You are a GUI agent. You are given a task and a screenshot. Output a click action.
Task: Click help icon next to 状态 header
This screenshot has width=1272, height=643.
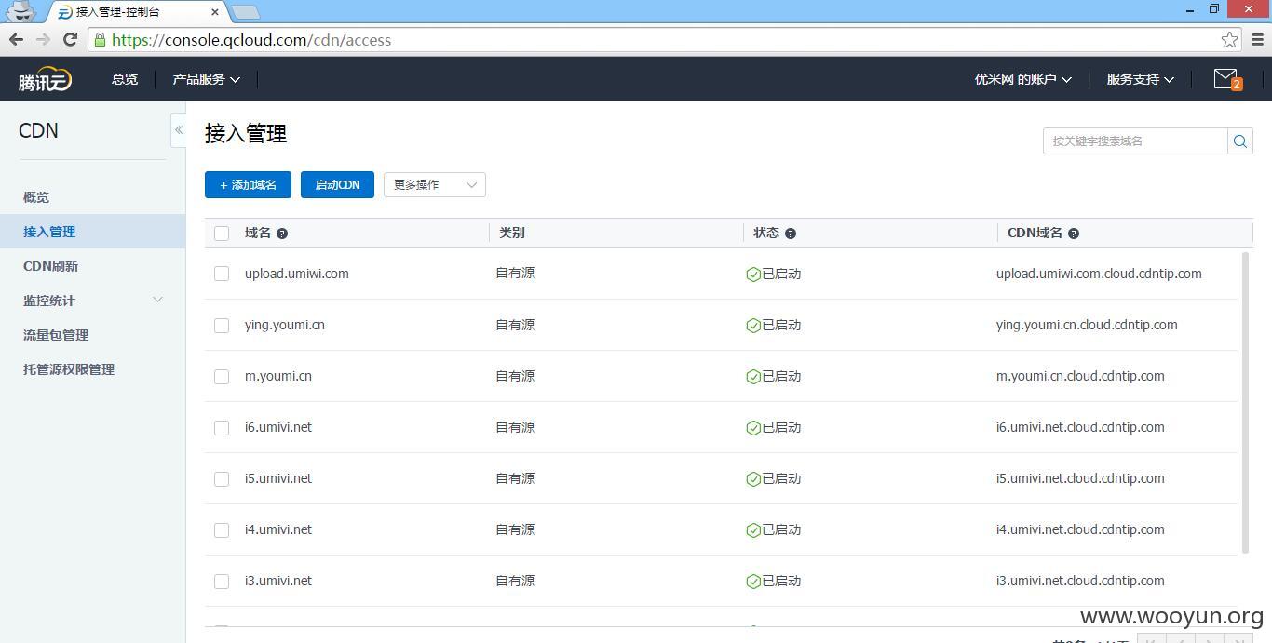[x=791, y=234]
